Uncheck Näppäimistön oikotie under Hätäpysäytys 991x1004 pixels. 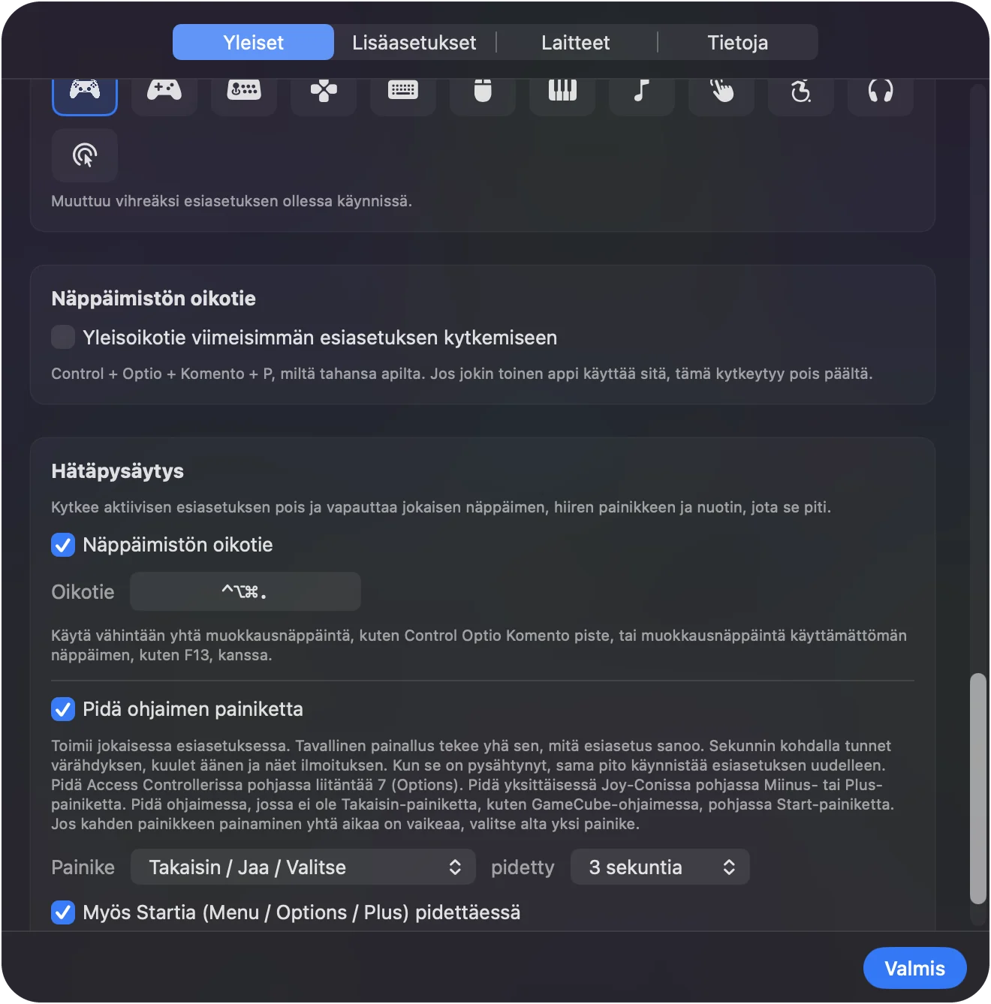coord(63,545)
